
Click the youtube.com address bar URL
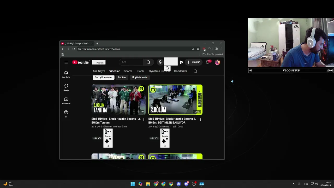coord(101,49)
